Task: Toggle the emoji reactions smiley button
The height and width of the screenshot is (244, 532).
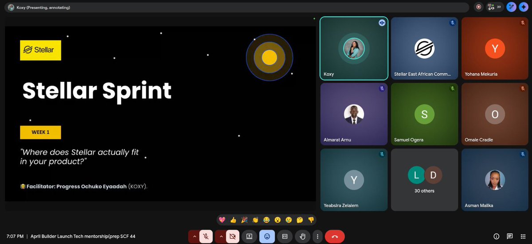Action: point(267,236)
